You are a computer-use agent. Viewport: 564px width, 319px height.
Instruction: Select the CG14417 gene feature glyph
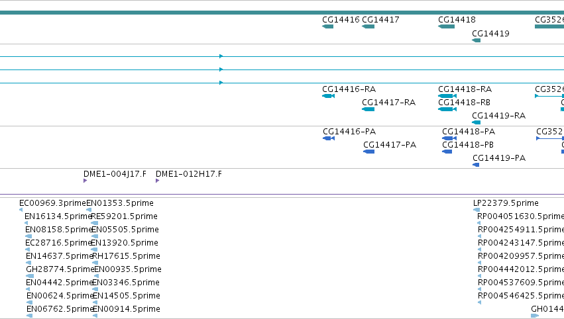tap(368, 26)
